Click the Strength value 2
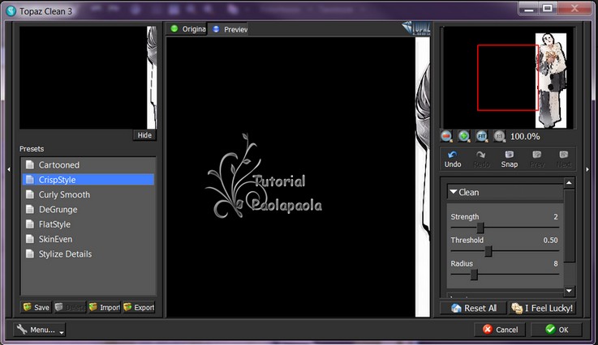The height and width of the screenshot is (345, 598). [556, 217]
